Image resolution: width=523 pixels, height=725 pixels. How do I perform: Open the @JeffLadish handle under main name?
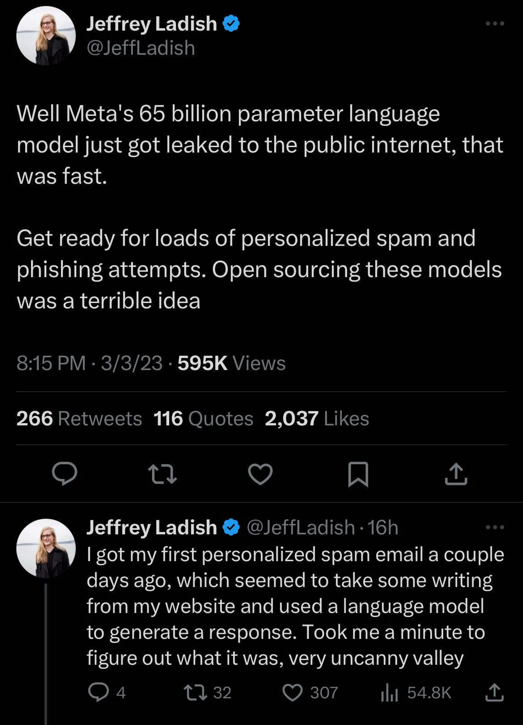click(x=140, y=48)
